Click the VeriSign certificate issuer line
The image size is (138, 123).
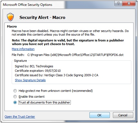click(57, 75)
